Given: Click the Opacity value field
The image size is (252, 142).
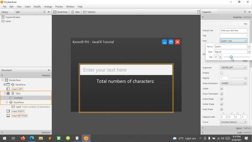Looking at the screenshot, I should pos(224,78).
